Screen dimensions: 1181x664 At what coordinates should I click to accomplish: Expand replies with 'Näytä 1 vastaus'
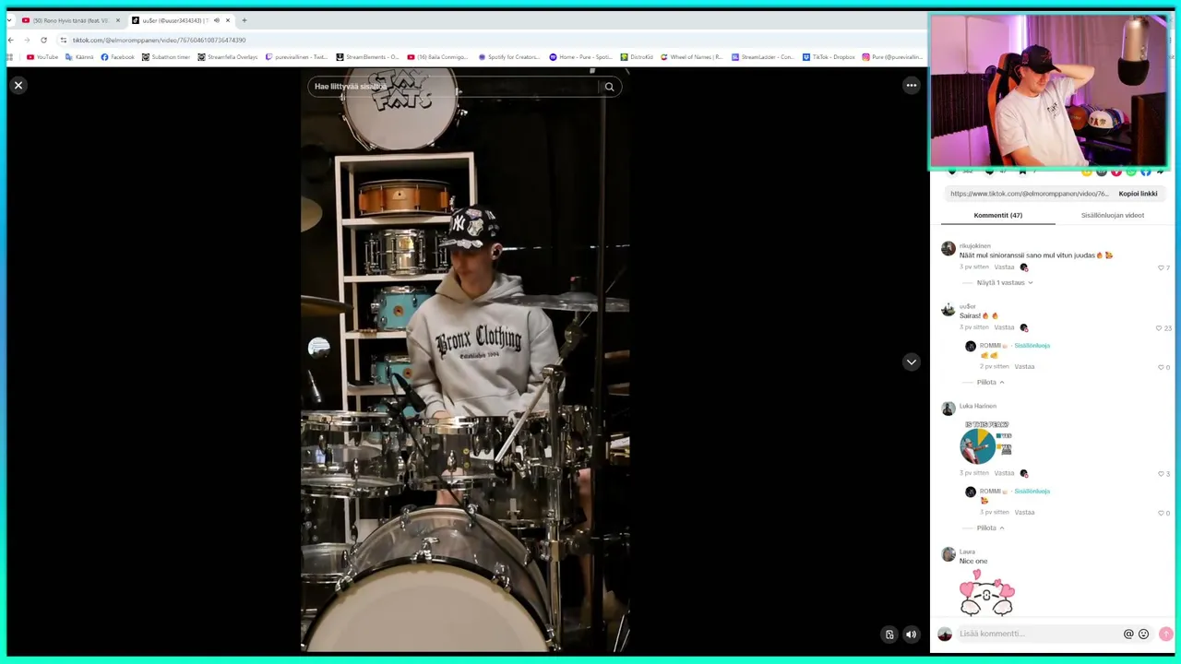pyautogui.click(x=1004, y=282)
